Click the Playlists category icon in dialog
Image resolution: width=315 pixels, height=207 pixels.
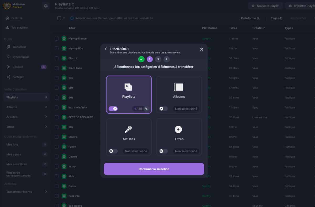click(x=128, y=87)
